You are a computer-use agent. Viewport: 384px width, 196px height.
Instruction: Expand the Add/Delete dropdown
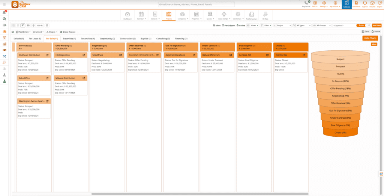(23, 32)
